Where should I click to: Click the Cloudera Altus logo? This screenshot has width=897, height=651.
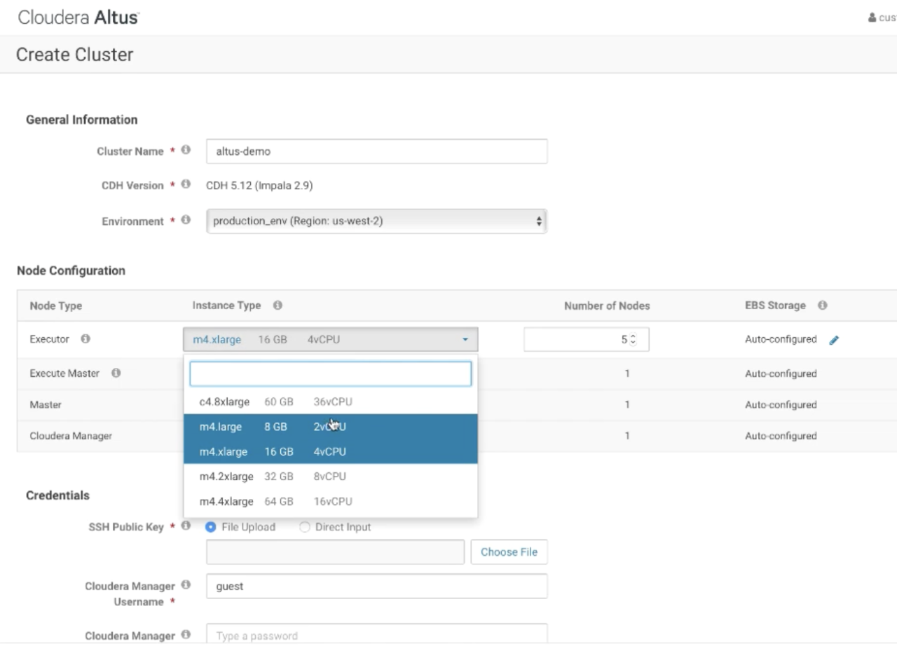[77, 18]
